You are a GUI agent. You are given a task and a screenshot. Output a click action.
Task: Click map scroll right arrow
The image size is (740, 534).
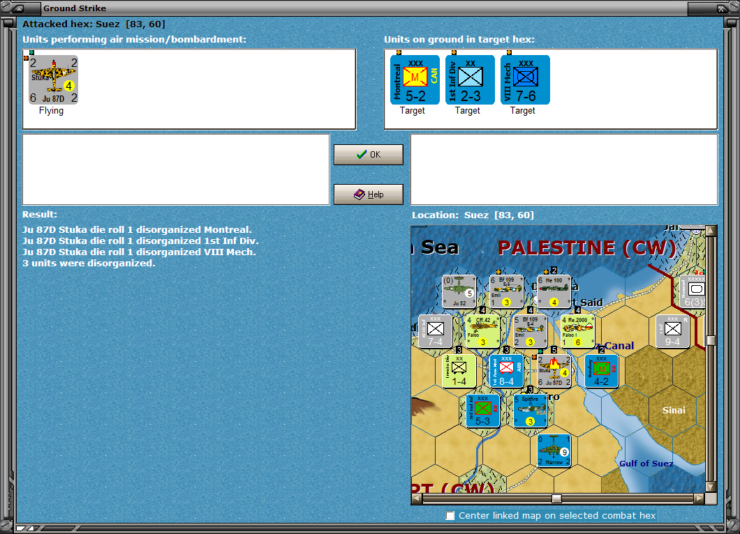tap(700, 498)
